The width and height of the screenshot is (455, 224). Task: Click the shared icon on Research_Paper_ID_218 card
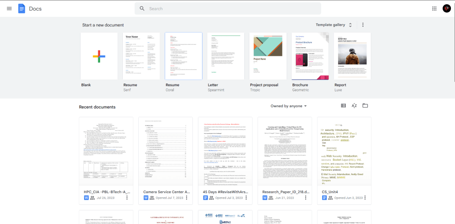click(x=271, y=198)
